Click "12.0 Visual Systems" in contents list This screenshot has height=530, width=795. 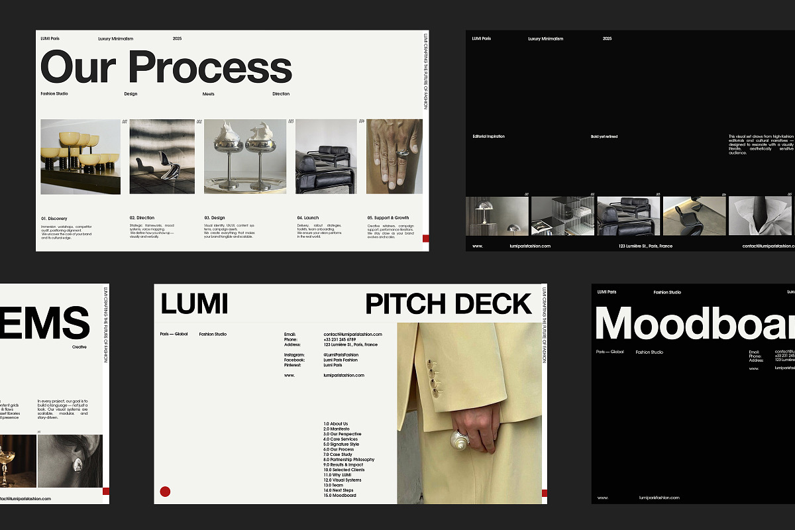pos(343,480)
